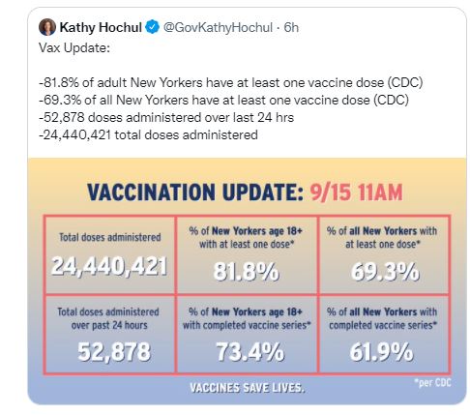This screenshot has height=415, width=470.
Task: Click the age 18+ one dose 81.8% cell
Action: click(247, 254)
